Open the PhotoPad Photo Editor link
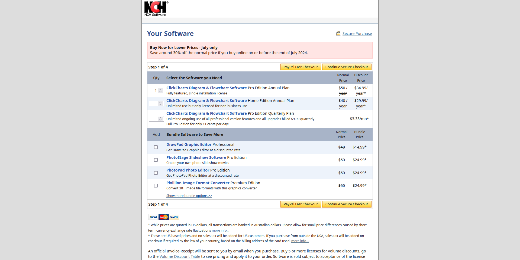The image size is (520, 260). coord(188,170)
